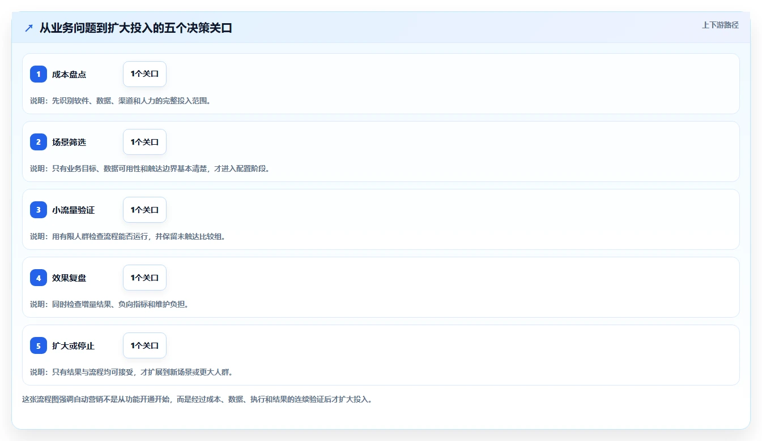
Task: Click the step 5 number badge
Action: pyautogui.click(x=39, y=345)
